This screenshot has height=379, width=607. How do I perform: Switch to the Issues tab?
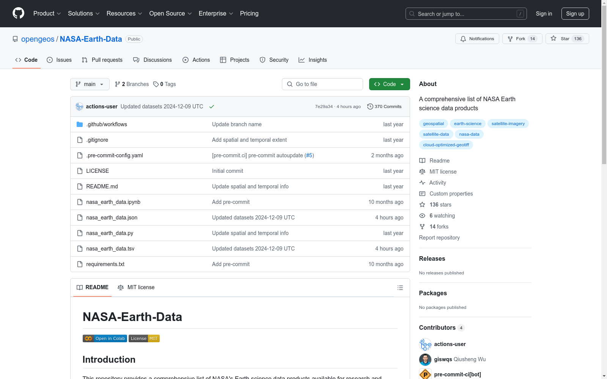[59, 60]
